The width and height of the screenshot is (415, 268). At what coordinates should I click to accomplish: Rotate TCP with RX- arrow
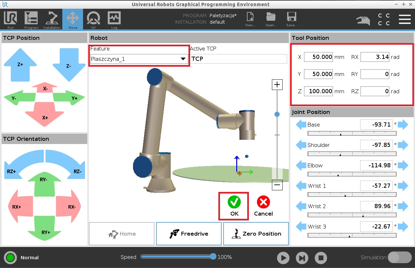(x=69, y=207)
